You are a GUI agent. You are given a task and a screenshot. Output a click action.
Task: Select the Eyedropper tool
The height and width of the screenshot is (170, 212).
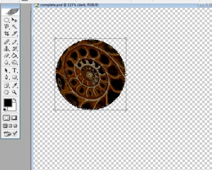click(x=14, y=85)
